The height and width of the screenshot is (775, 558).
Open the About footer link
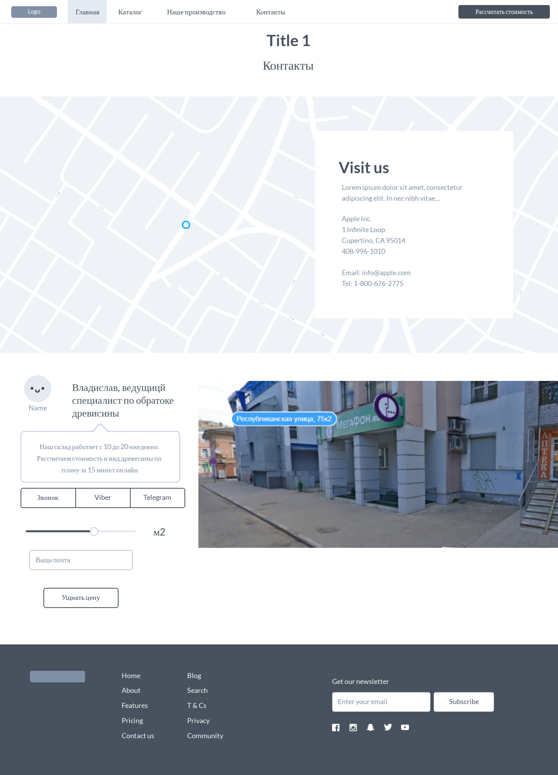pyautogui.click(x=131, y=691)
